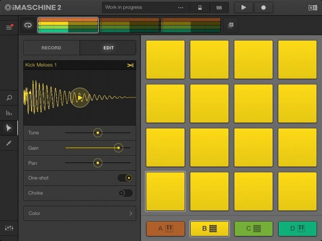Select the waveform sample icon in the sidebar

(9, 128)
